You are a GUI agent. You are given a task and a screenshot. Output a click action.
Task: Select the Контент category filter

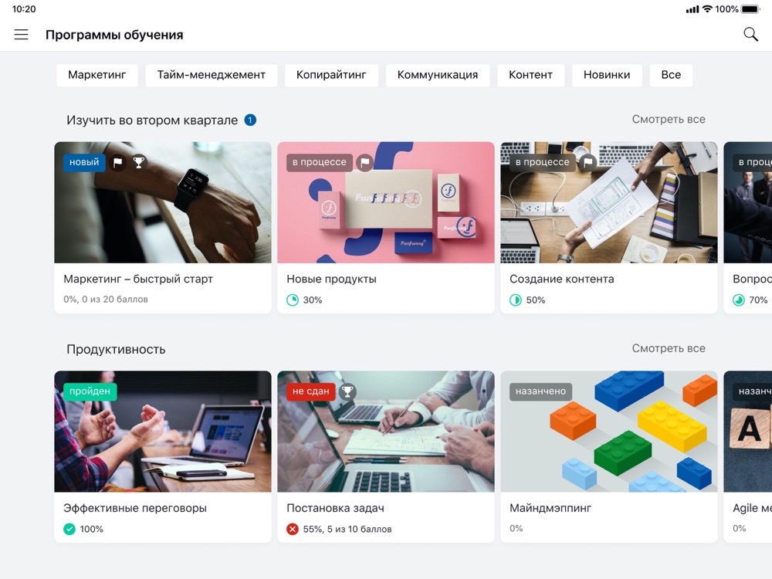click(531, 75)
